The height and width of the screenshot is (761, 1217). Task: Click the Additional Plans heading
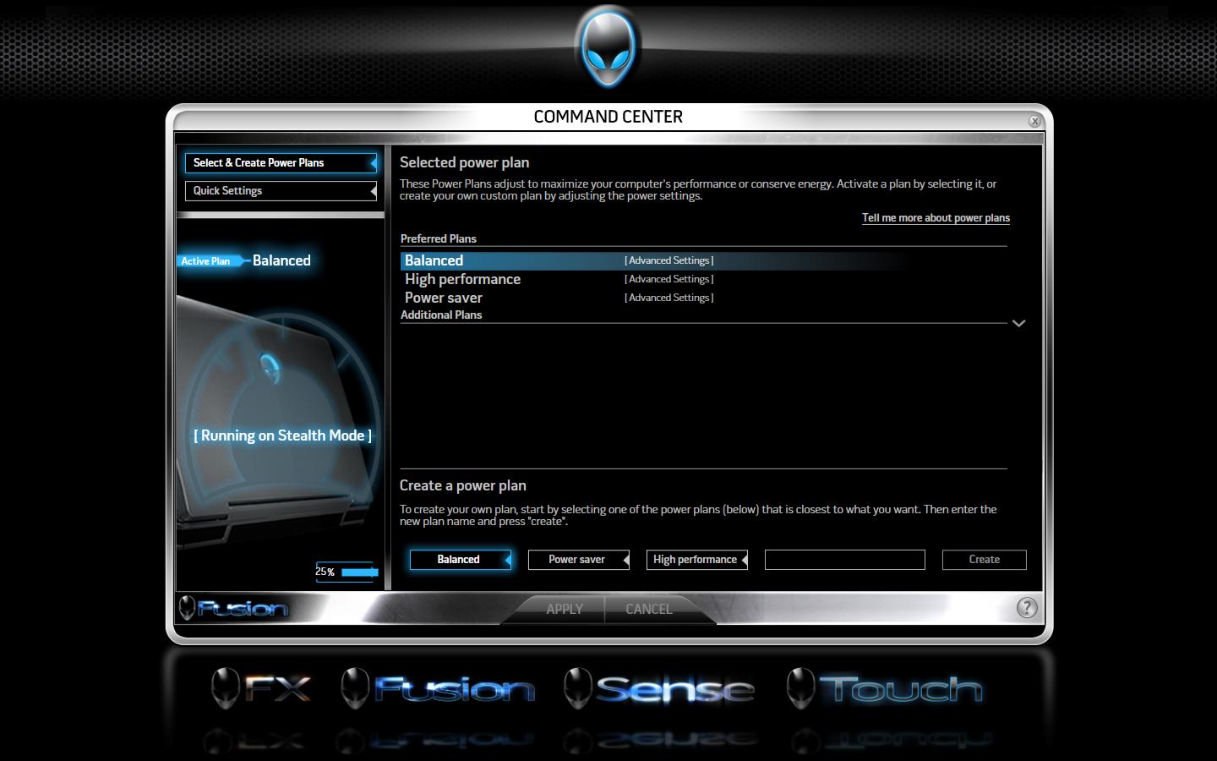(441, 315)
